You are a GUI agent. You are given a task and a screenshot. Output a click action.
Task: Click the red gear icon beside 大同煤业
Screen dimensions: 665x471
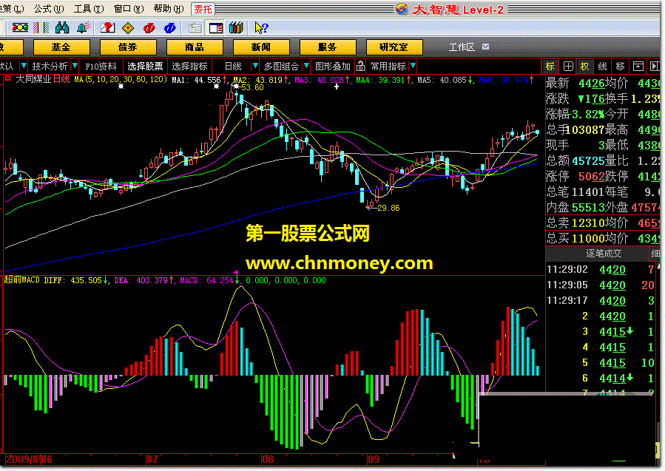pos(7,79)
